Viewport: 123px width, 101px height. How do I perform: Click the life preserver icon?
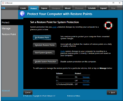point(108,25)
